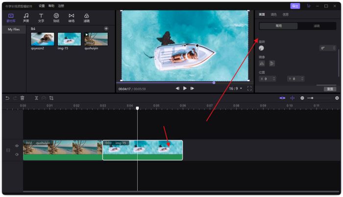Open the Help menu in title bar
This screenshot has height=197, width=343.
pyautogui.click(x=51, y=6)
